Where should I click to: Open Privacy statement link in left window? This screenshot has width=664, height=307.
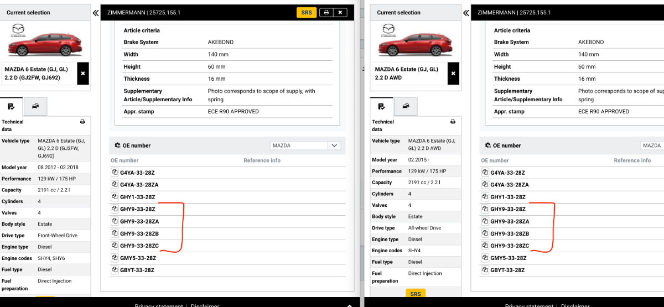pos(159,305)
